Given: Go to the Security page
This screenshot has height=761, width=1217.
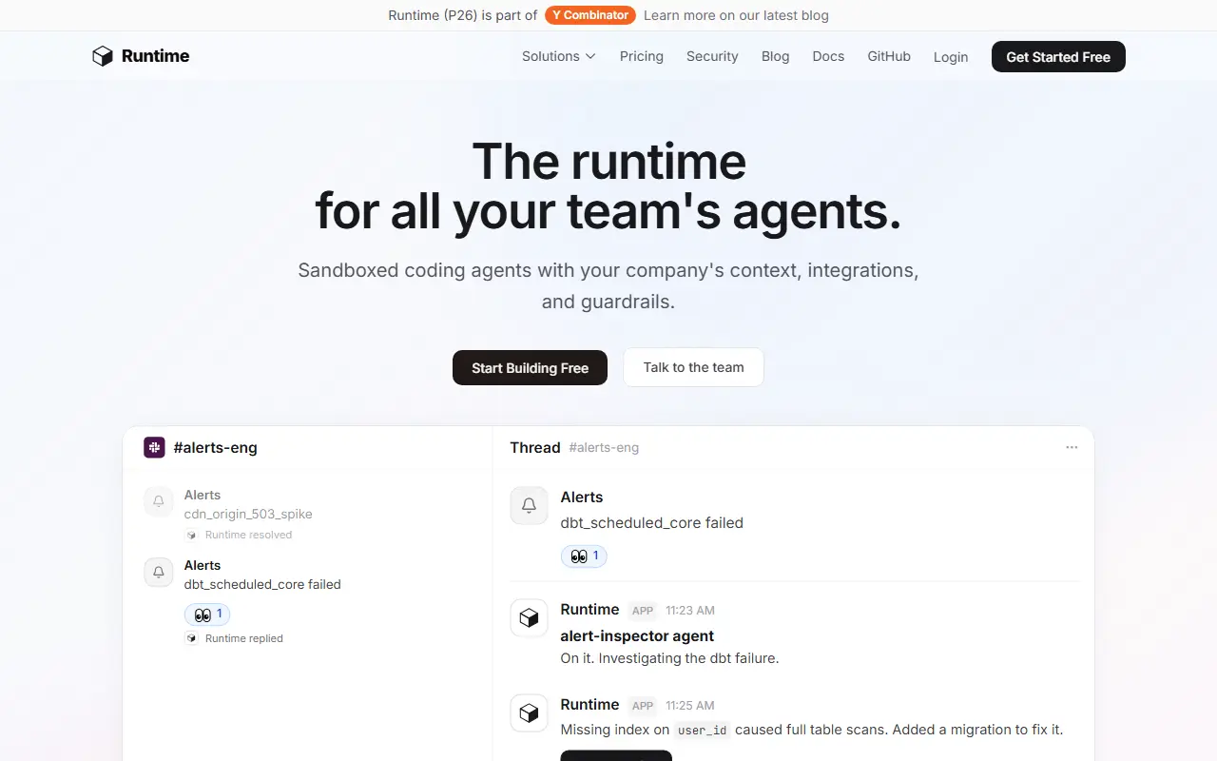Looking at the screenshot, I should tap(712, 56).
